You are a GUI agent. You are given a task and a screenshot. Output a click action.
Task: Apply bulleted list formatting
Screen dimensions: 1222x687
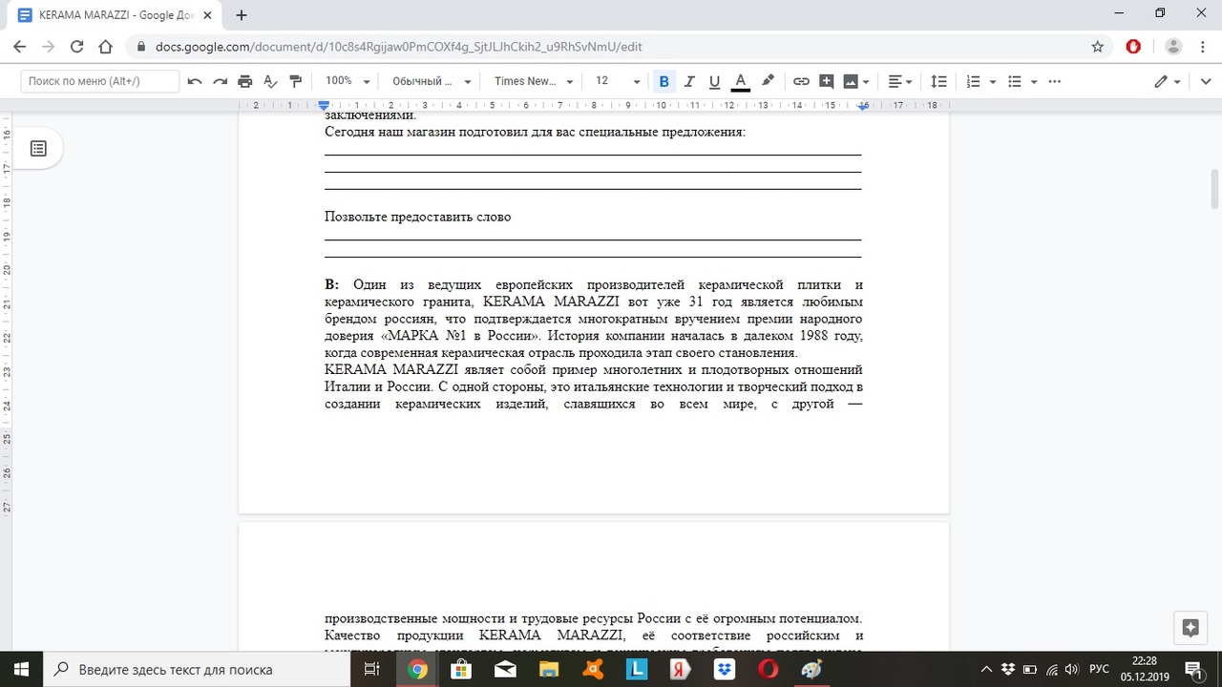pos(1015,81)
